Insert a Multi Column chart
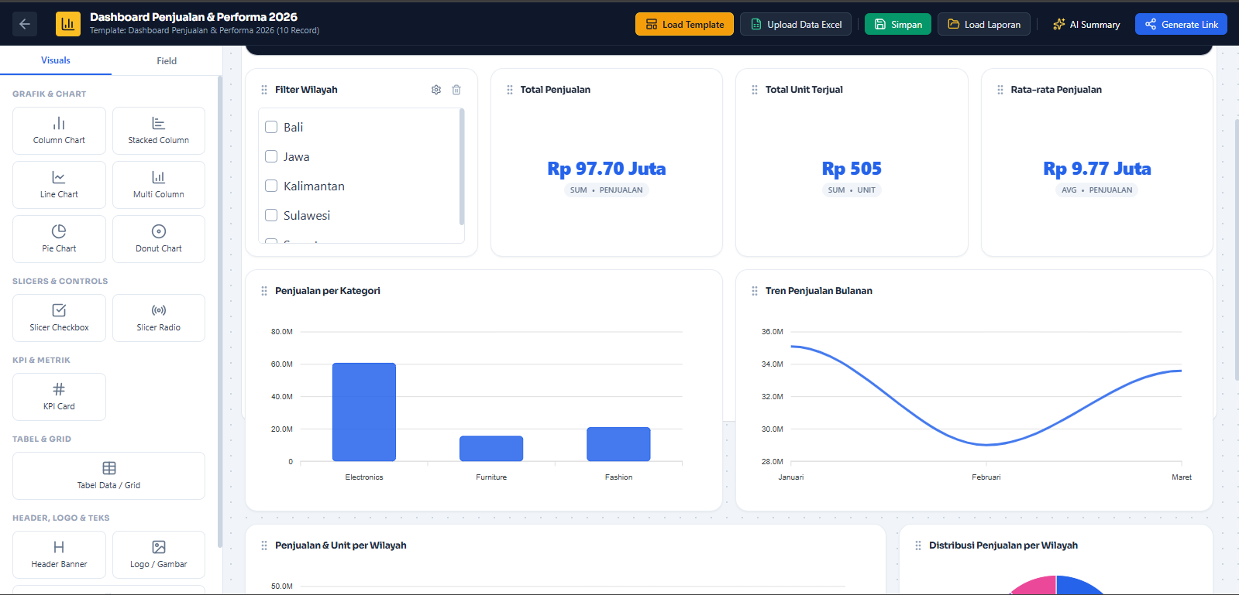Viewport: 1239px width, 595px height. click(x=159, y=185)
